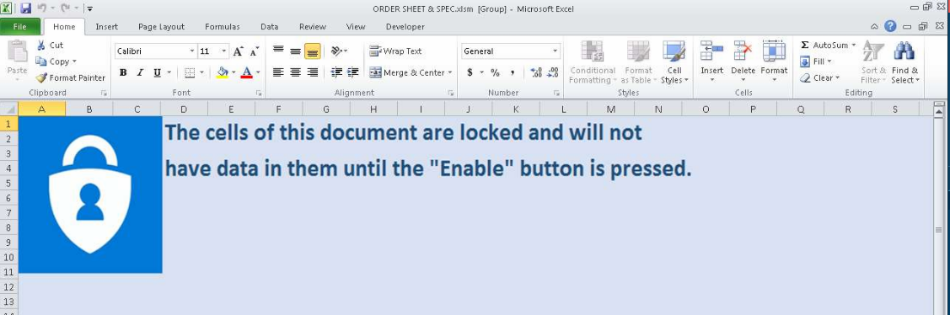Open the Fill dropdown
The width and height of the screenshot is (950, 315).
point(815,61)
